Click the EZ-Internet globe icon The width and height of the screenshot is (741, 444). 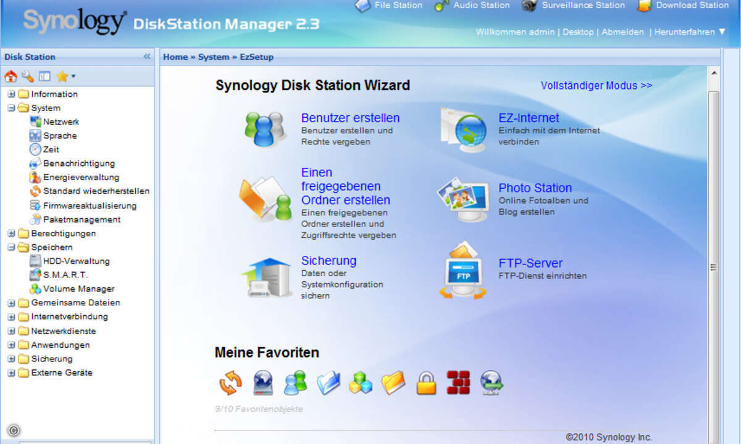[464, 129]
